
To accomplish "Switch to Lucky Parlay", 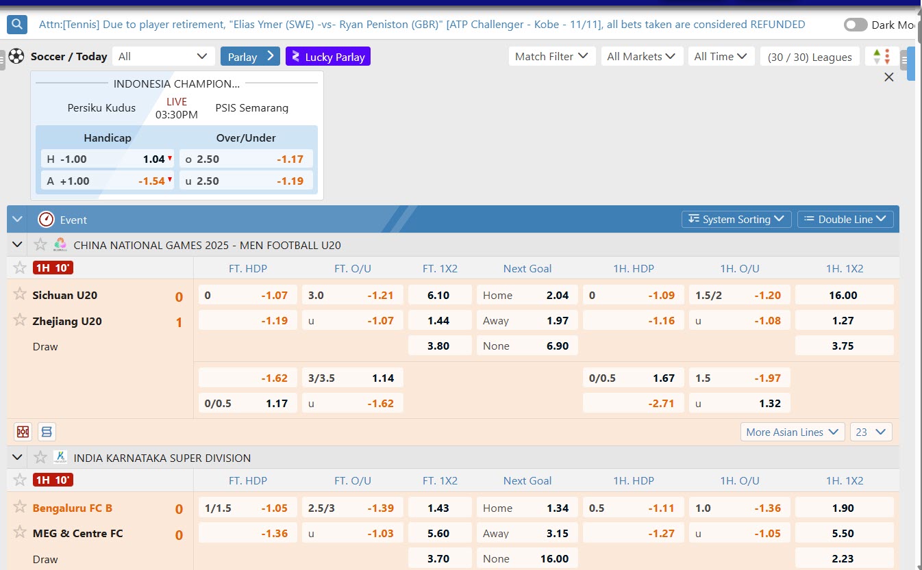I will [x=327, y=56].
